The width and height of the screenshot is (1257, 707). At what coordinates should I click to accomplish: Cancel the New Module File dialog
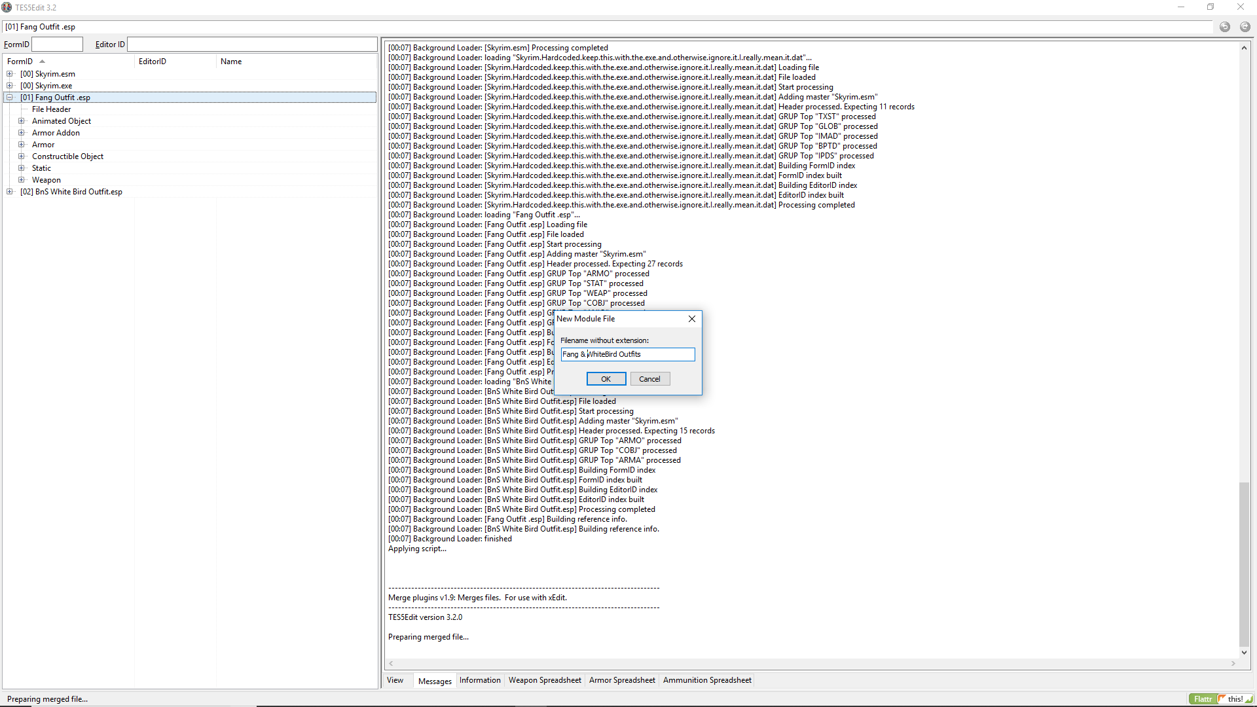coord(650,379)
